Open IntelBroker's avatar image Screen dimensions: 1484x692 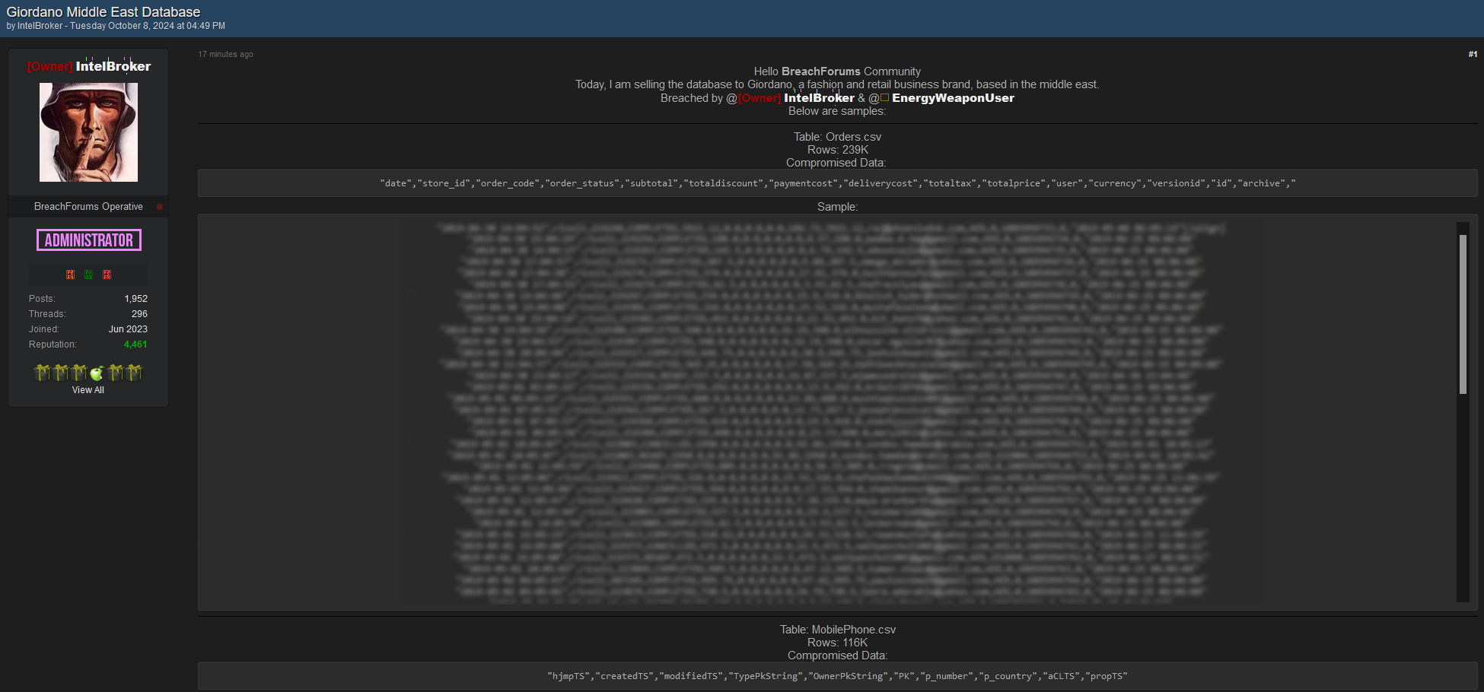coord(88,132)
